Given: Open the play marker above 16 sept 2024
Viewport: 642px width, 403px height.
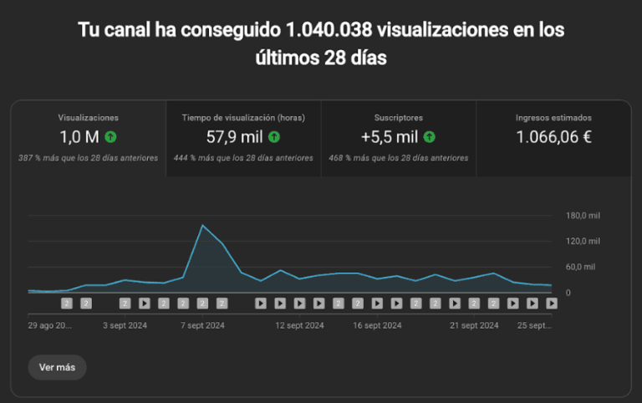Looking at the screenshot, I should pyautogui.click(x=377, y=304).
